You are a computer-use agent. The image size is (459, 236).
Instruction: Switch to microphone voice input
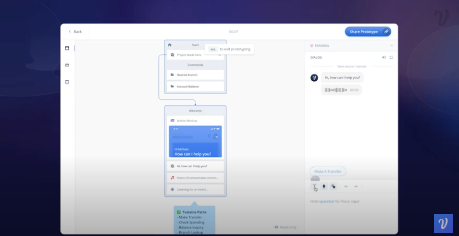tap(324, 186)
